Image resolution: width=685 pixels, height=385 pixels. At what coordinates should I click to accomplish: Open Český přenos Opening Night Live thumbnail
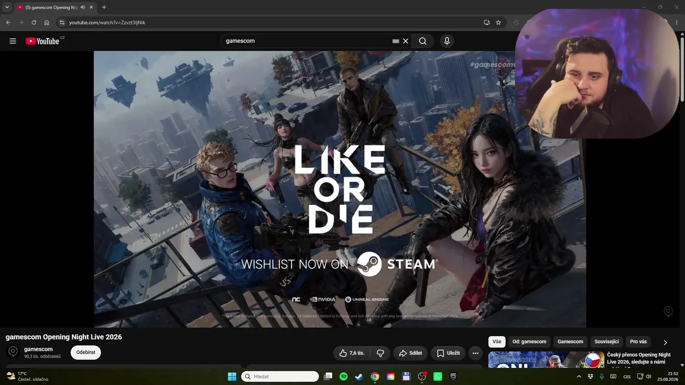(x=546, y=360)
